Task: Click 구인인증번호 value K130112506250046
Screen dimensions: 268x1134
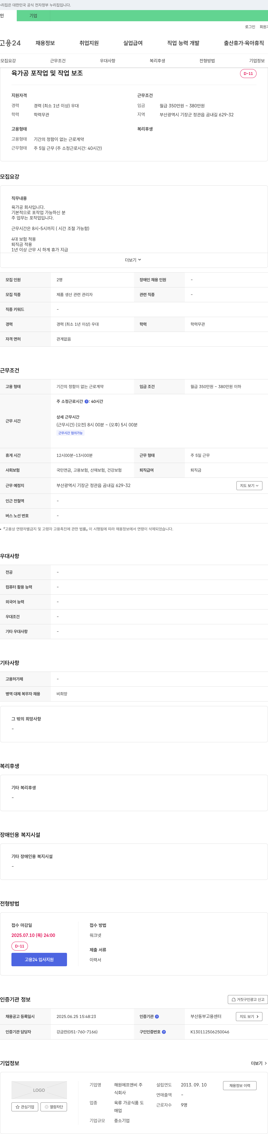Action: [x=210, y=1032]
